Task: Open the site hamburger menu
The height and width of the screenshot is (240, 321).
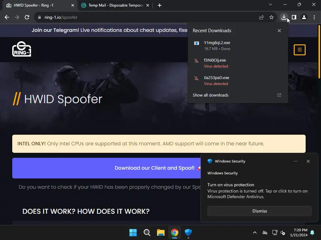Action: [299, 50]
